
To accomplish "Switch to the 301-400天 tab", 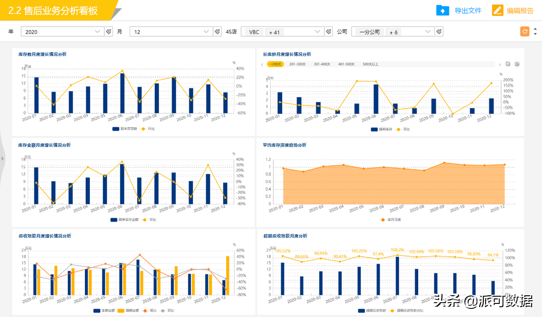I will (322, 64).
